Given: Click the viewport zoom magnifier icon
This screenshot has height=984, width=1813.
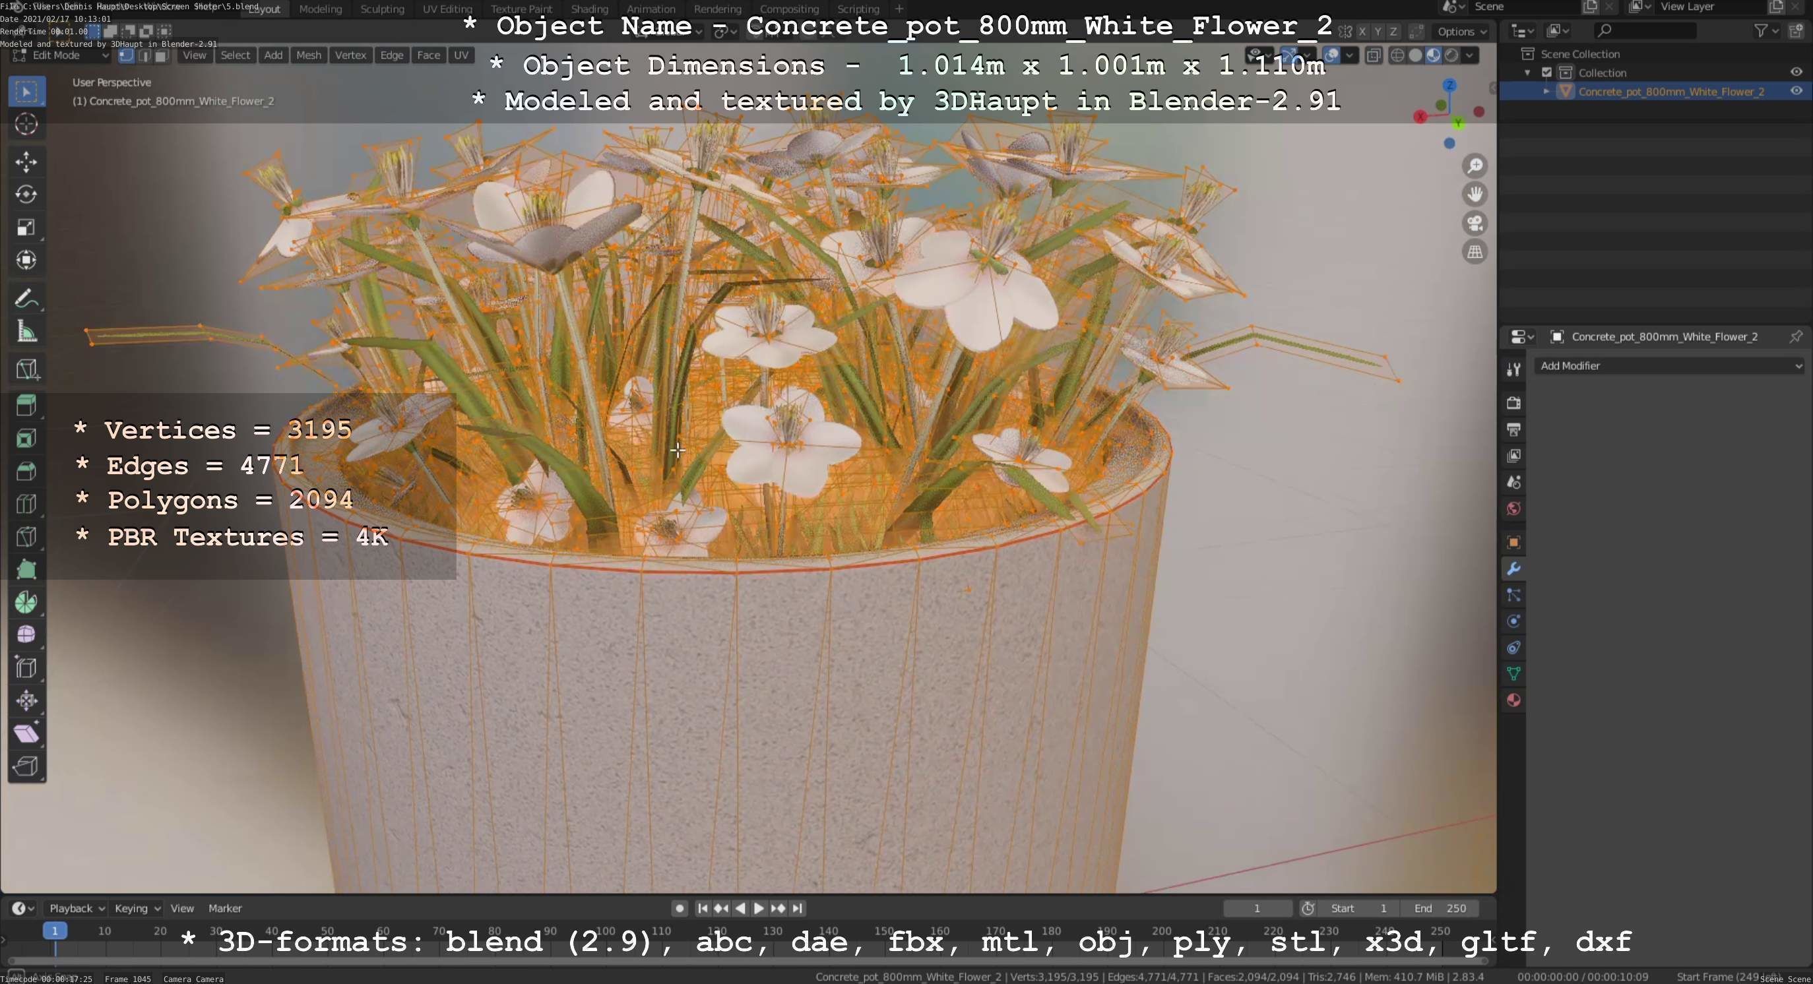Looking at the screenshot, I should [x=1475, y=166].
